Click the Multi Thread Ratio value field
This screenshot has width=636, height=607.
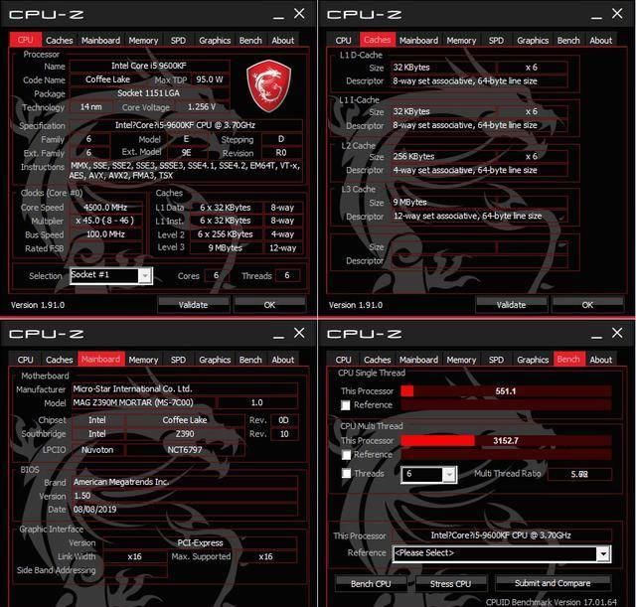tap(578, 474)
